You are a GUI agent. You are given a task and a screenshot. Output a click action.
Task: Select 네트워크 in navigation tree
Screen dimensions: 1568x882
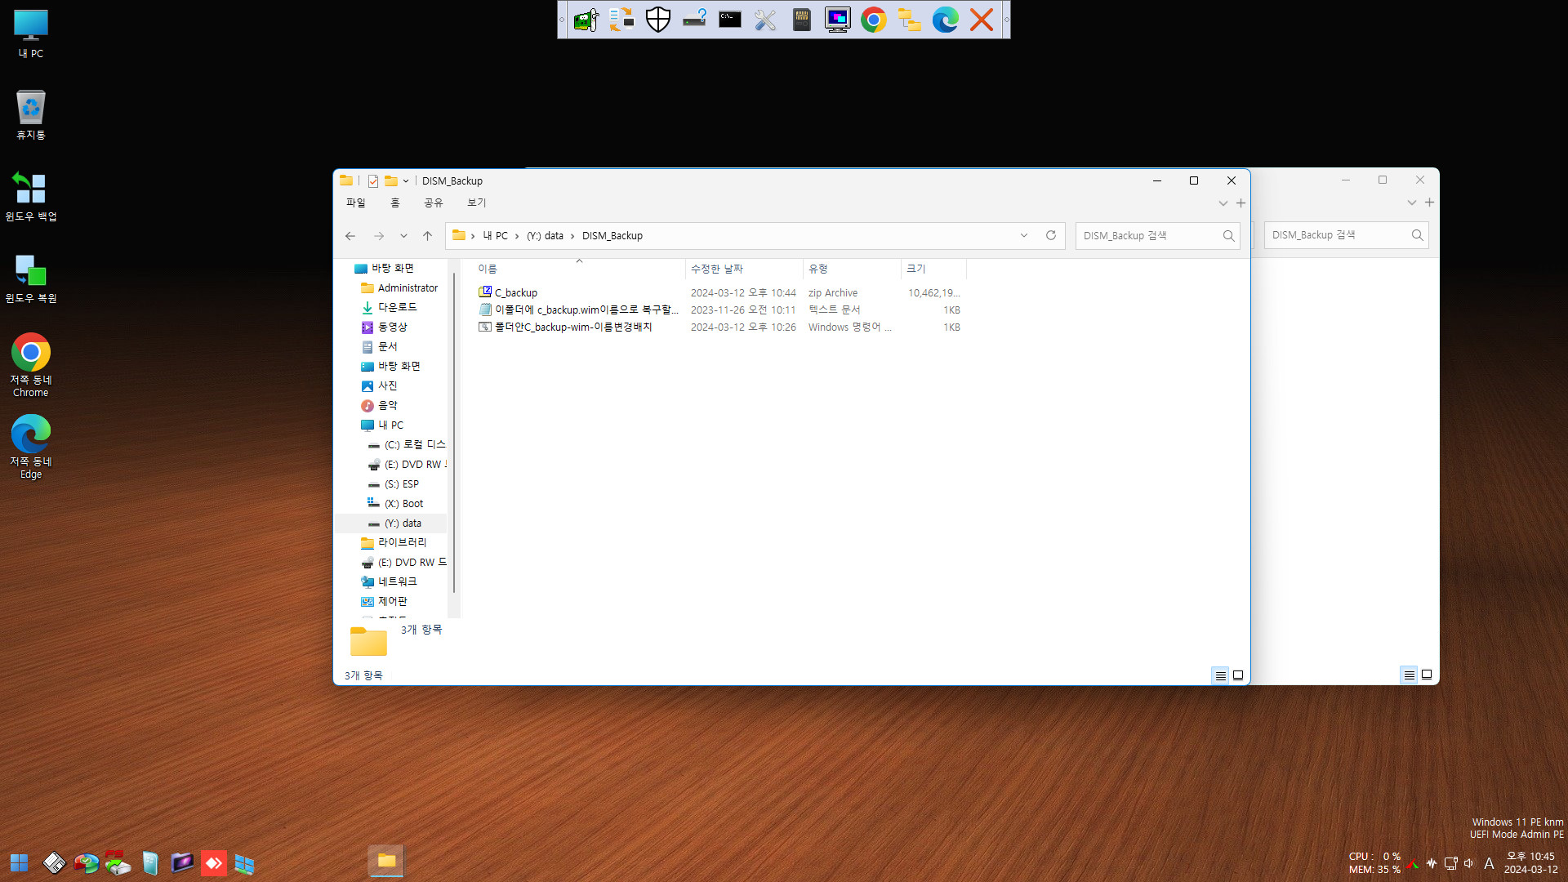(x=389, y=582)
